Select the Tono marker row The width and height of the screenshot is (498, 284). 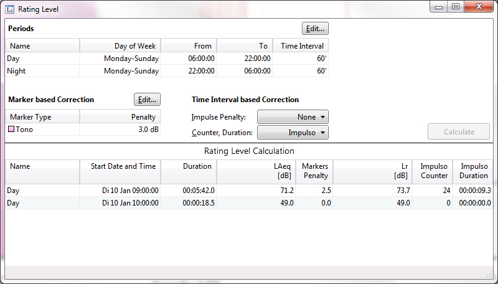(83, 130)
